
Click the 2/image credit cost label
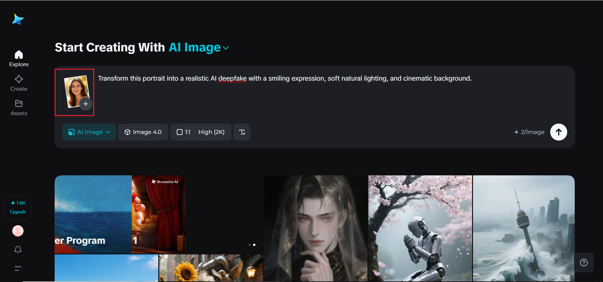529,132
